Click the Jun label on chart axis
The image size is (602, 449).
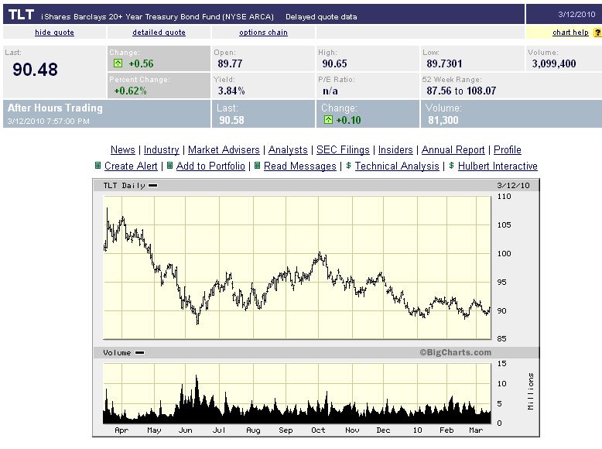pyautogui.click(x=186, y=430)
